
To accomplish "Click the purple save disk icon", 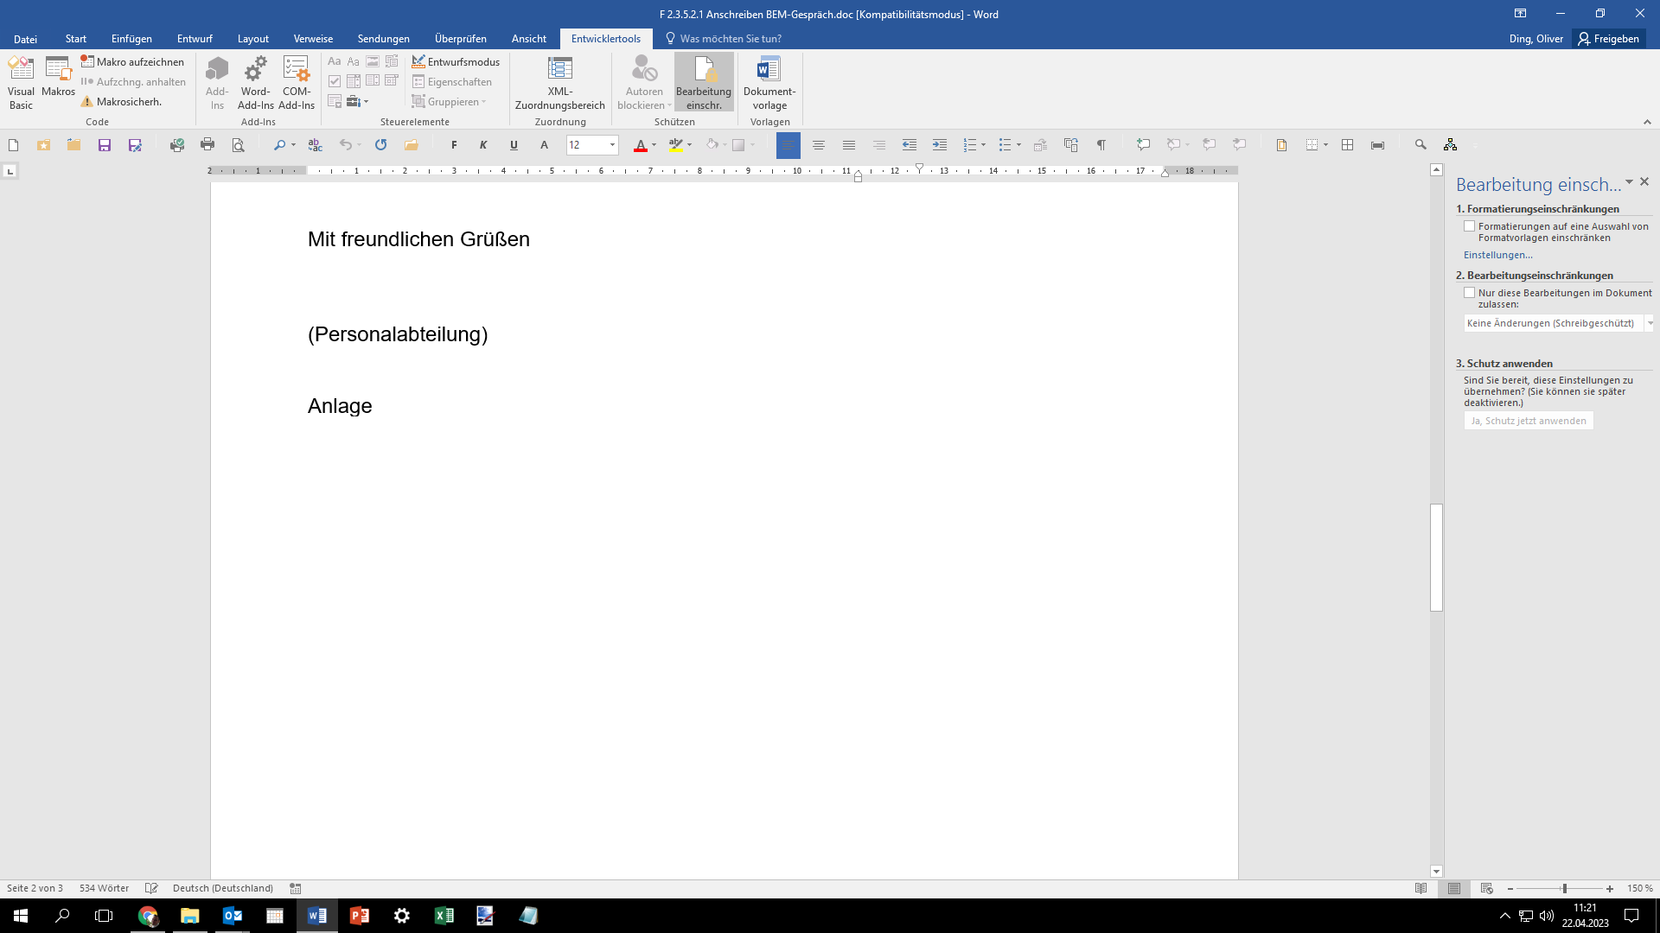I will (x=105, y=145).
